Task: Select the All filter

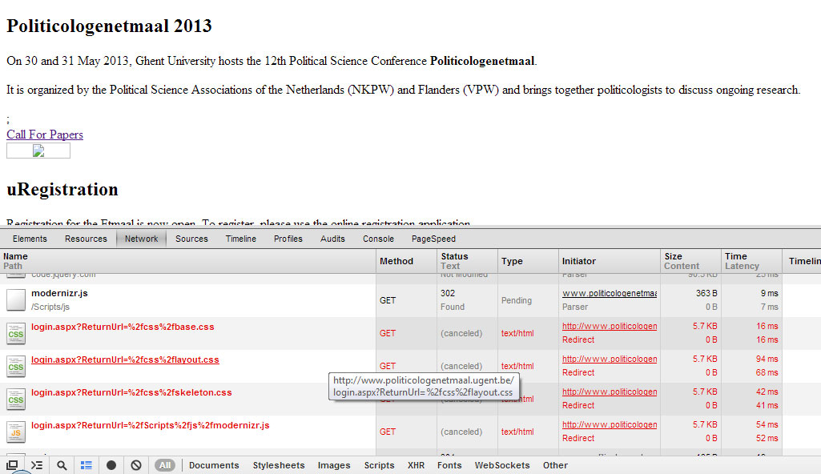Action: (165, 465)
